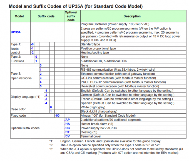The width and height of the screenshot is (189, 161).
Task: Click the /CT coating suffix code
Action: pos(67,132)
